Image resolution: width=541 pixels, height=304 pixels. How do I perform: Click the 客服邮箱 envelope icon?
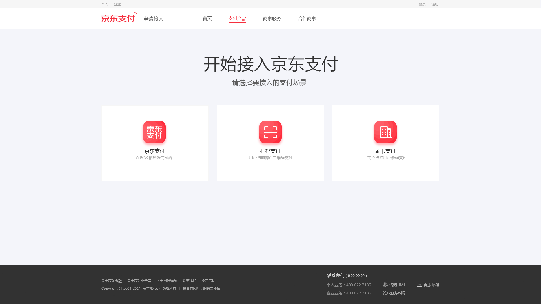click(x=419, y=285)
